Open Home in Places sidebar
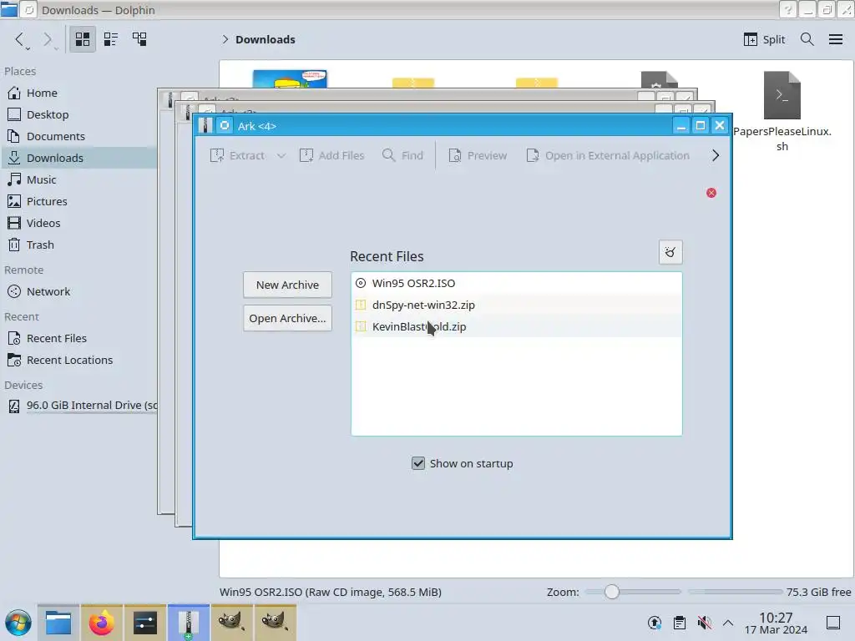The height and width of the screenshot is (641, 855). 78,93
